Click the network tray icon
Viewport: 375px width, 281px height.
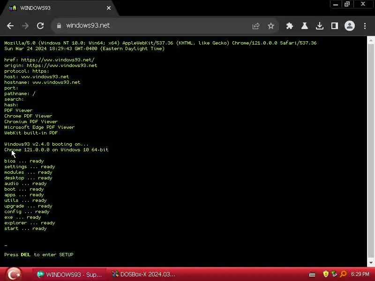334,274
